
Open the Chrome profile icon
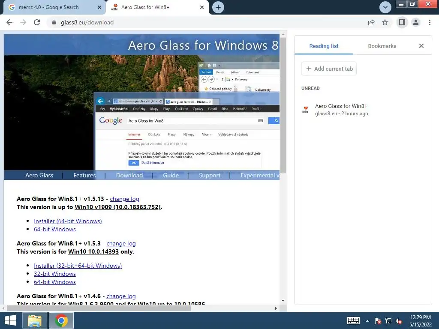click(x=416, y=22)
